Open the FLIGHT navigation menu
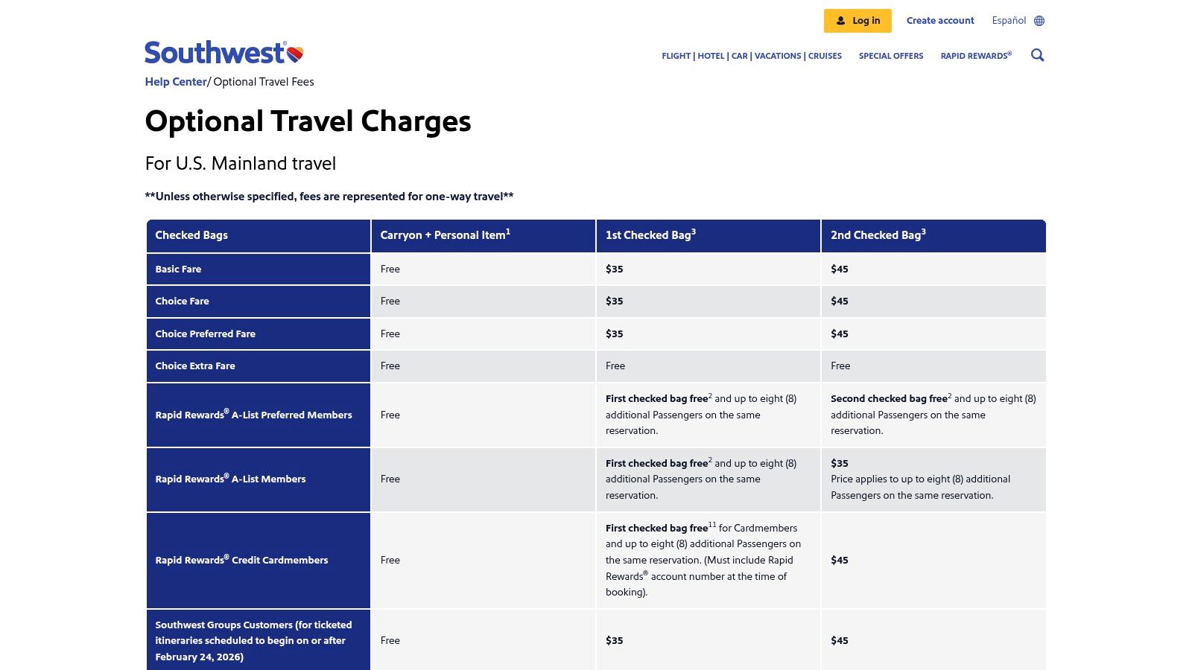The image size is (1192, 670). (x=675, y=55)
